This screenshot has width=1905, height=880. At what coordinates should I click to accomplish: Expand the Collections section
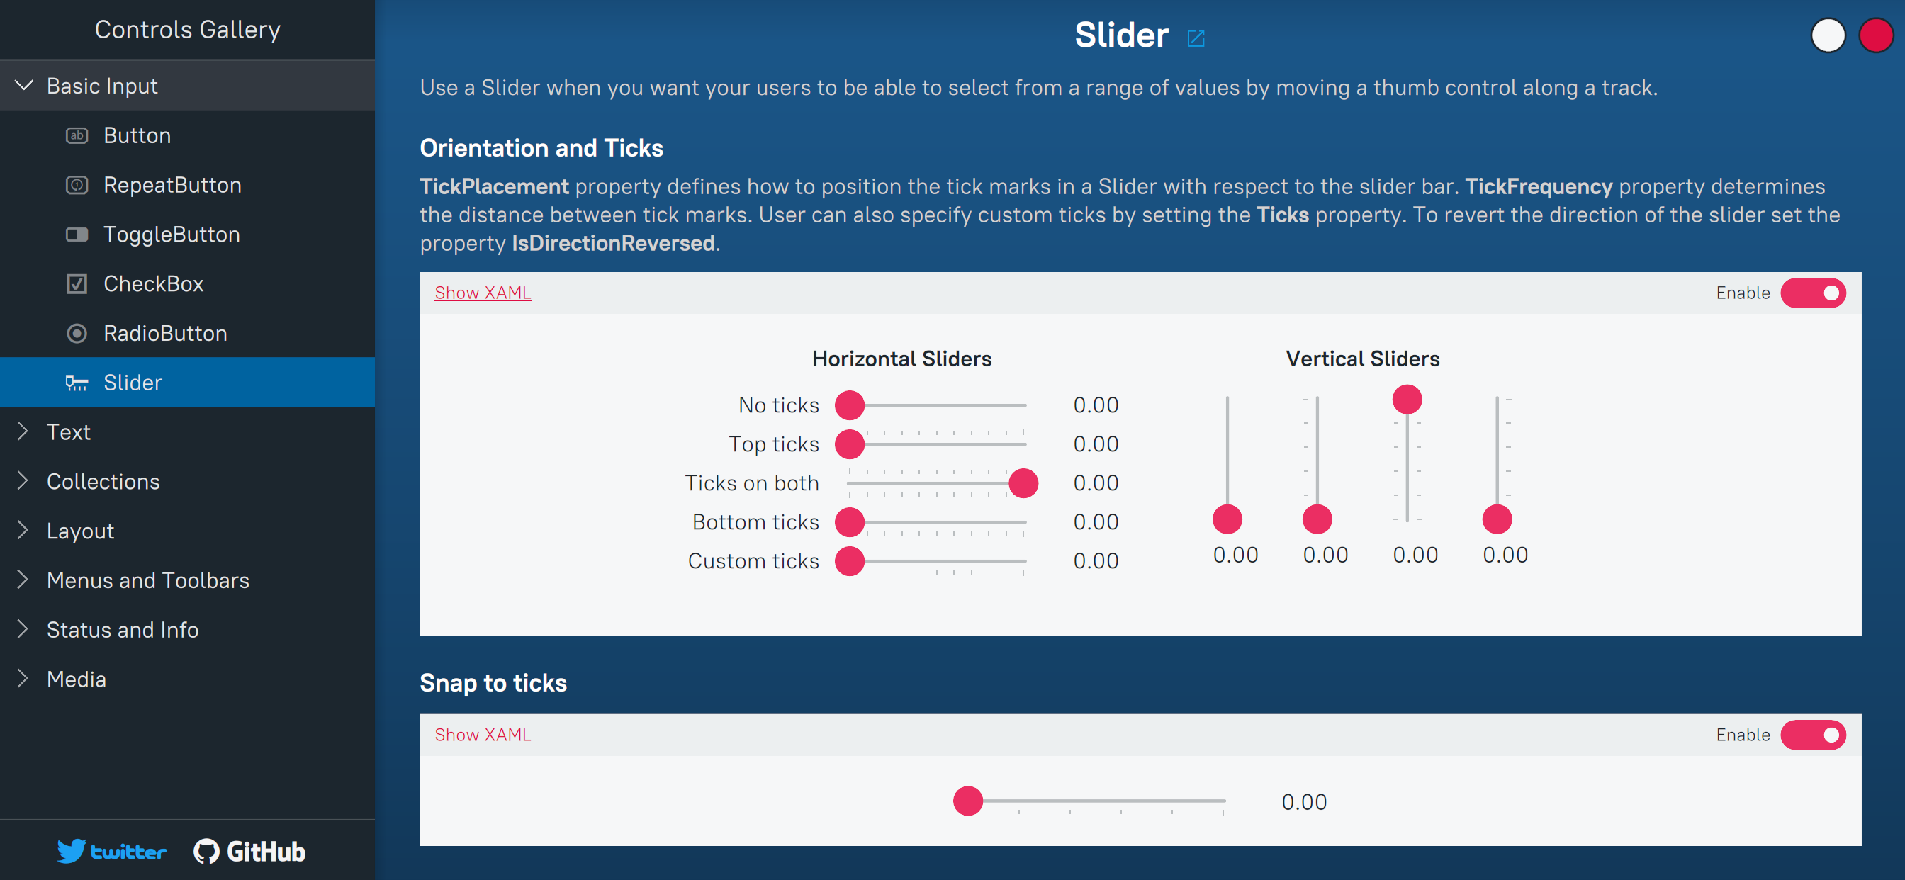(x=23, y=481)
